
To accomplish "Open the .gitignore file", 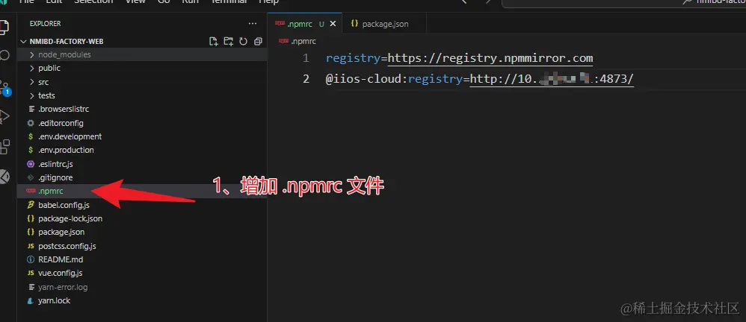I will [142, 177].
